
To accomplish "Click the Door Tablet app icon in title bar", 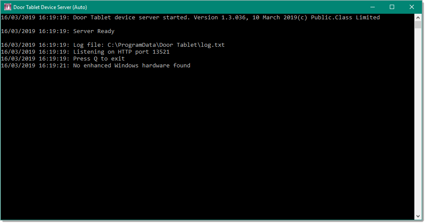I will pos(7,7).
